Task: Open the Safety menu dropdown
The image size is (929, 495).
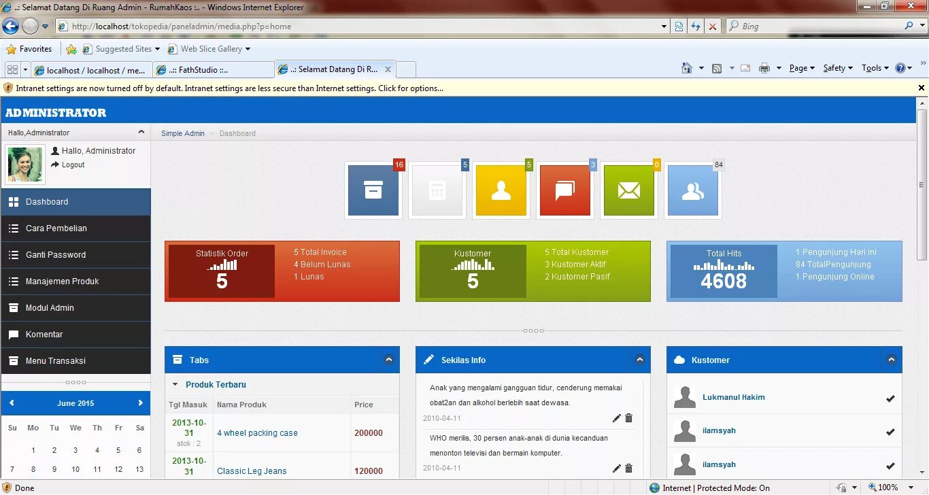Action: click(838, 68)
